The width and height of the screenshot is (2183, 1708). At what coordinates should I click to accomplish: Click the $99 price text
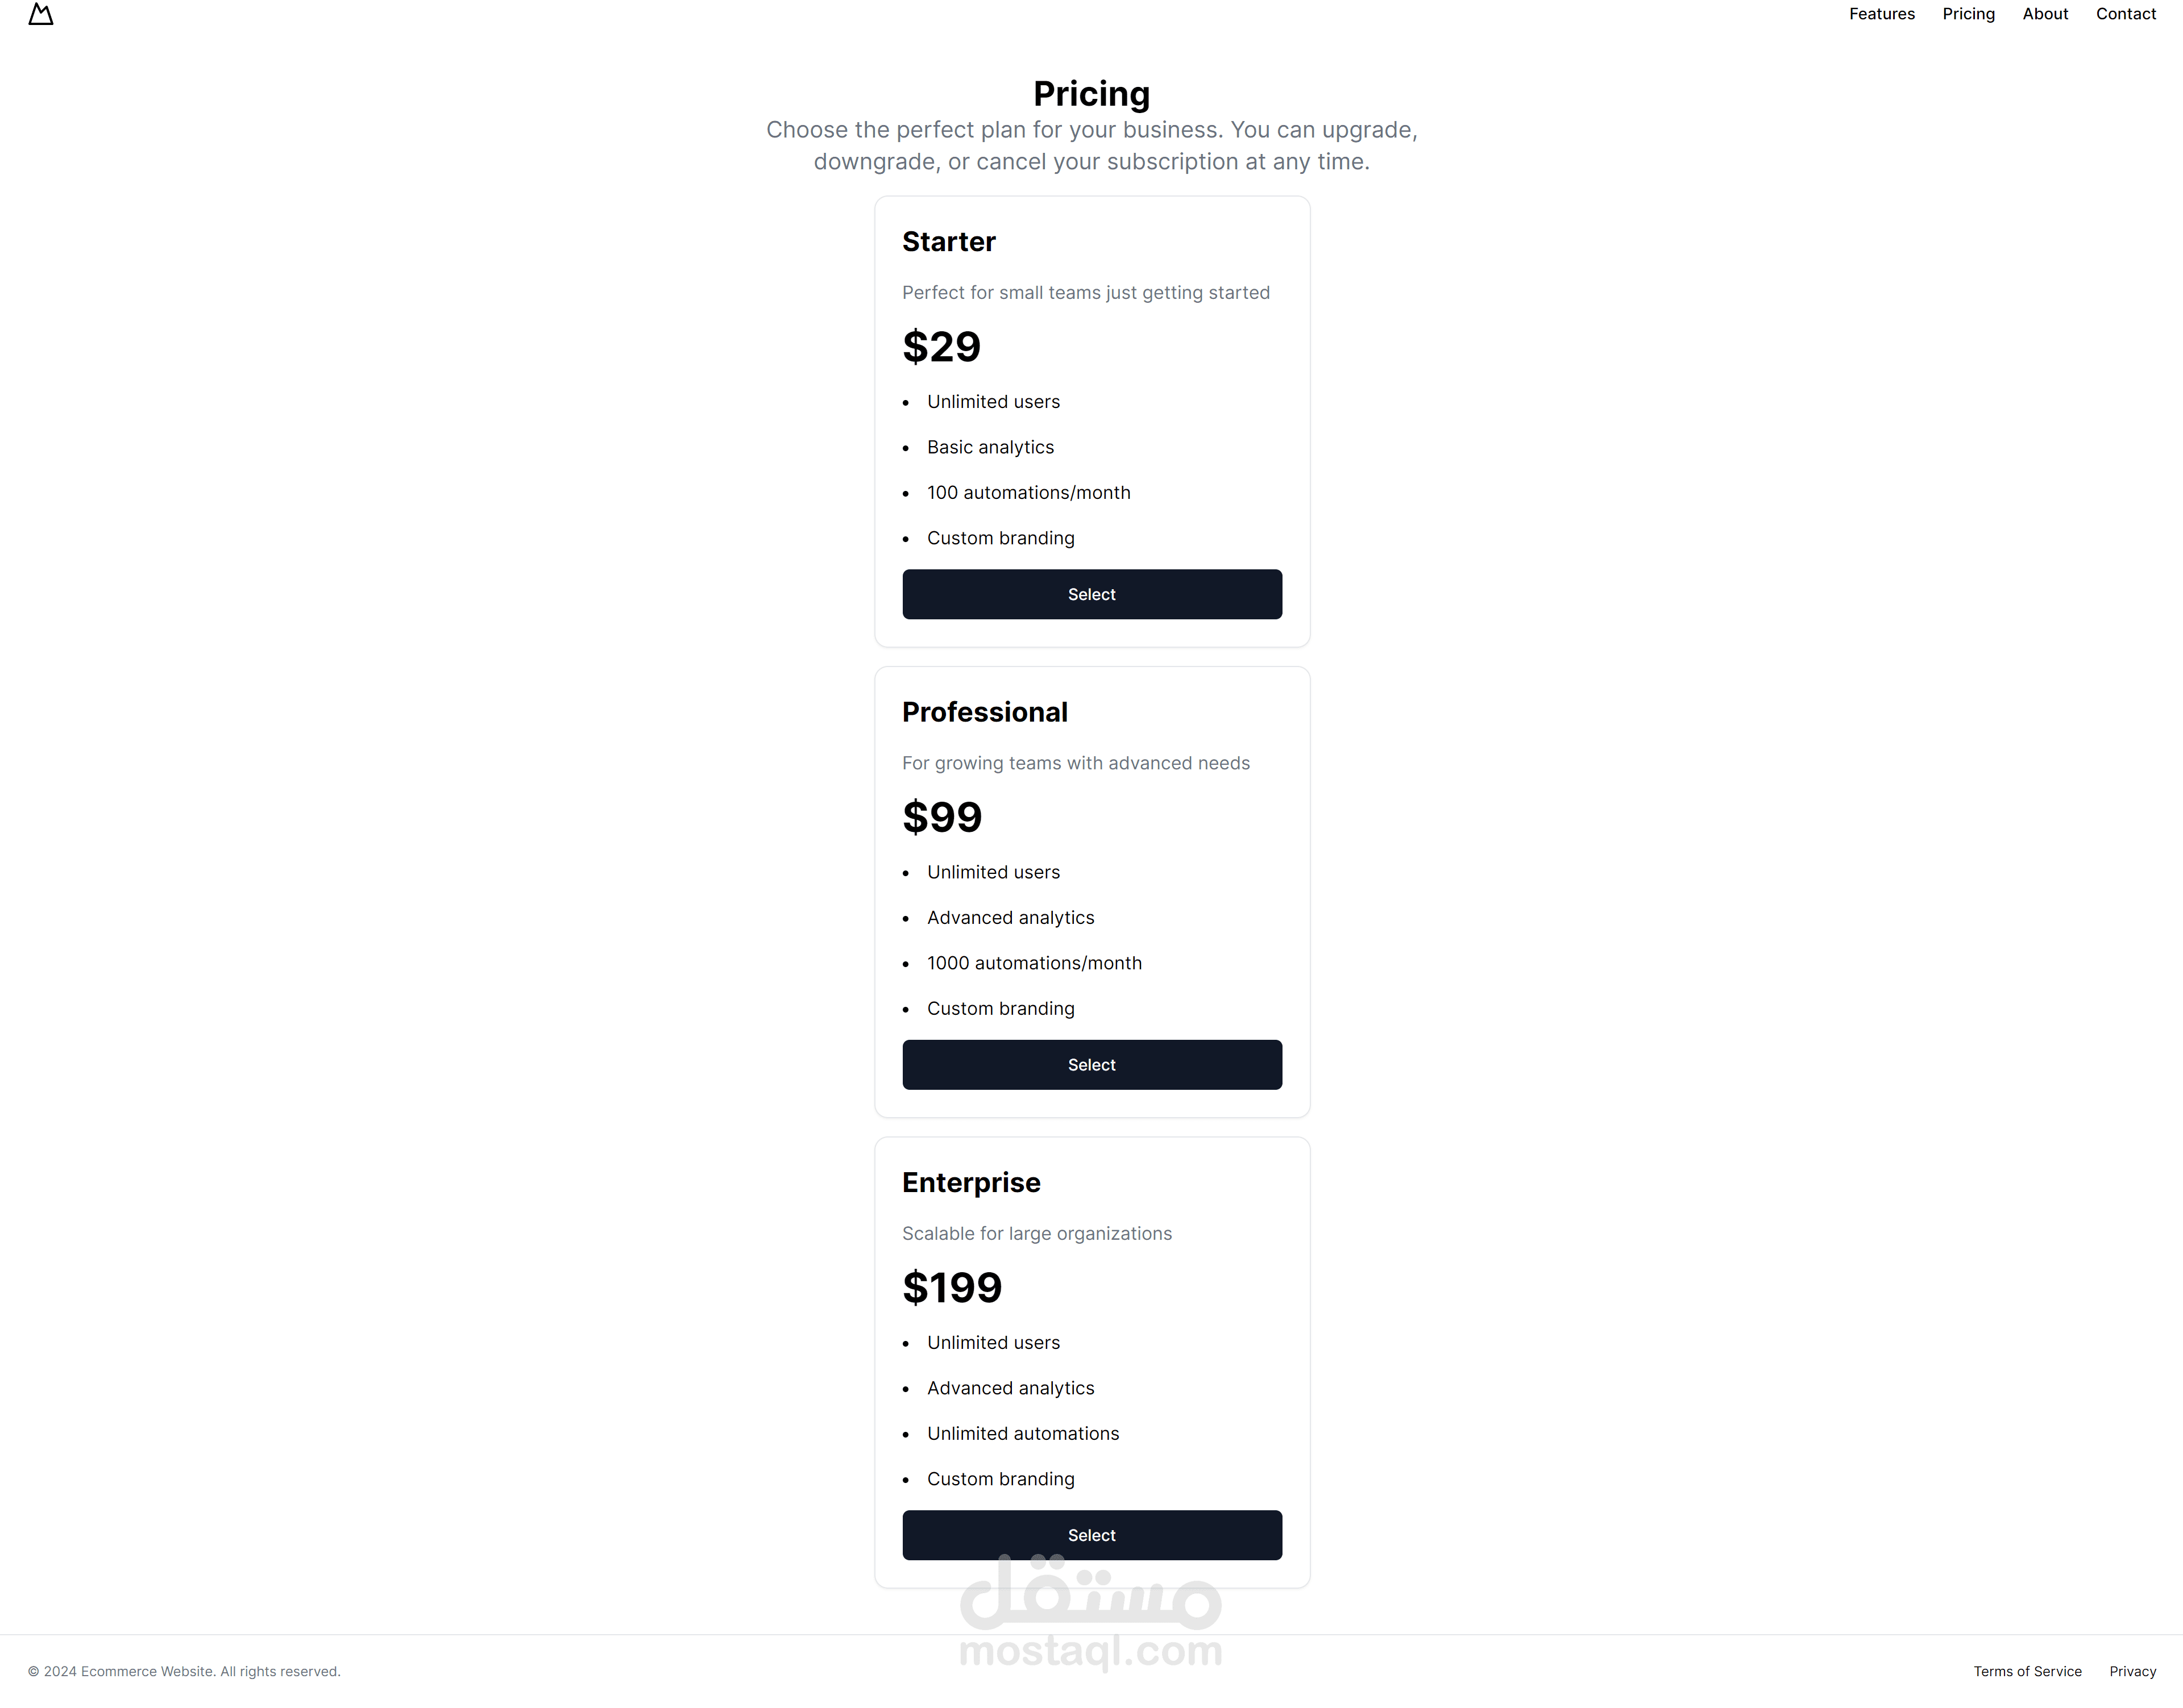[941, 817]
